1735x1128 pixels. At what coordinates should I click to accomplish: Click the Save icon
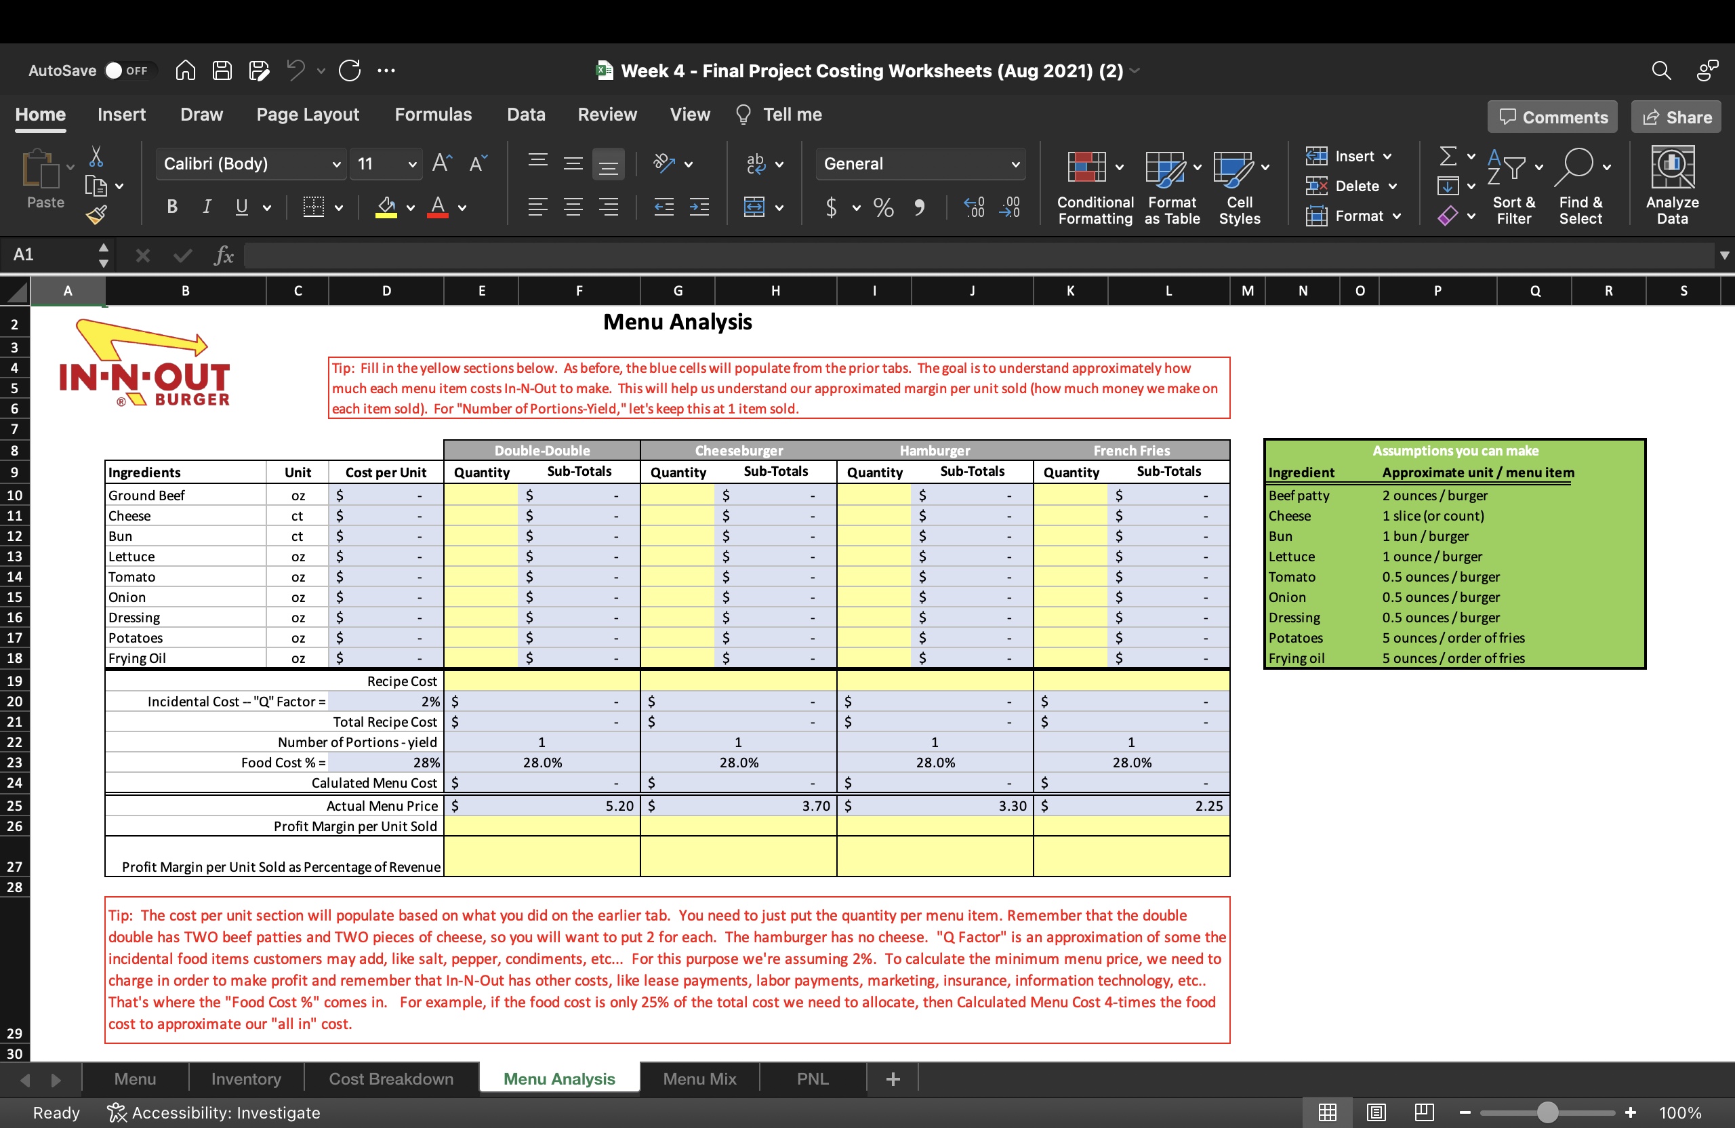coord(222,70)
